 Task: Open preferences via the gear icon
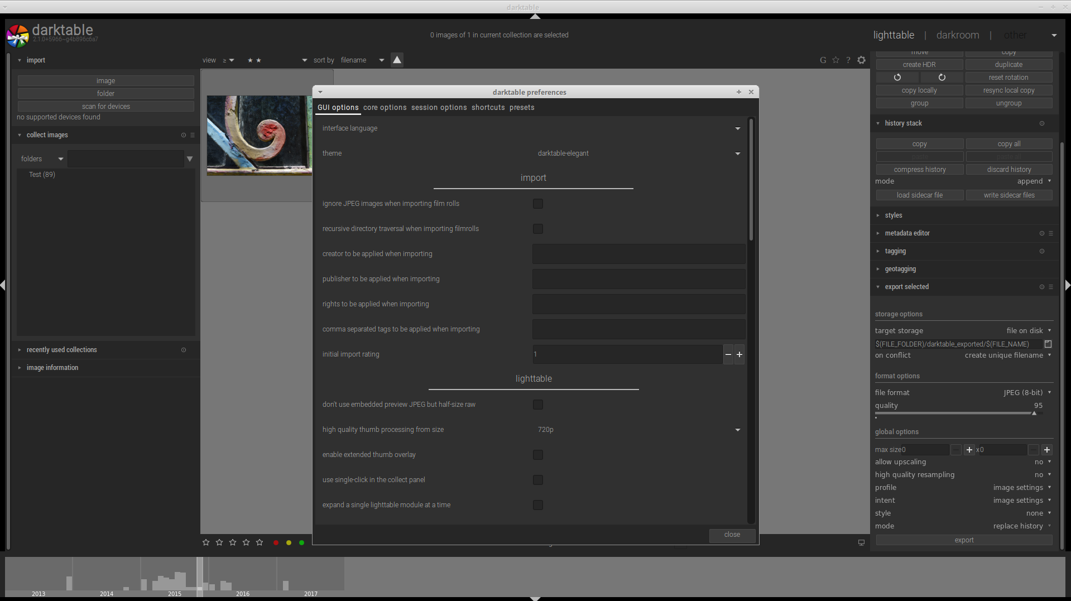coord(861,60)
